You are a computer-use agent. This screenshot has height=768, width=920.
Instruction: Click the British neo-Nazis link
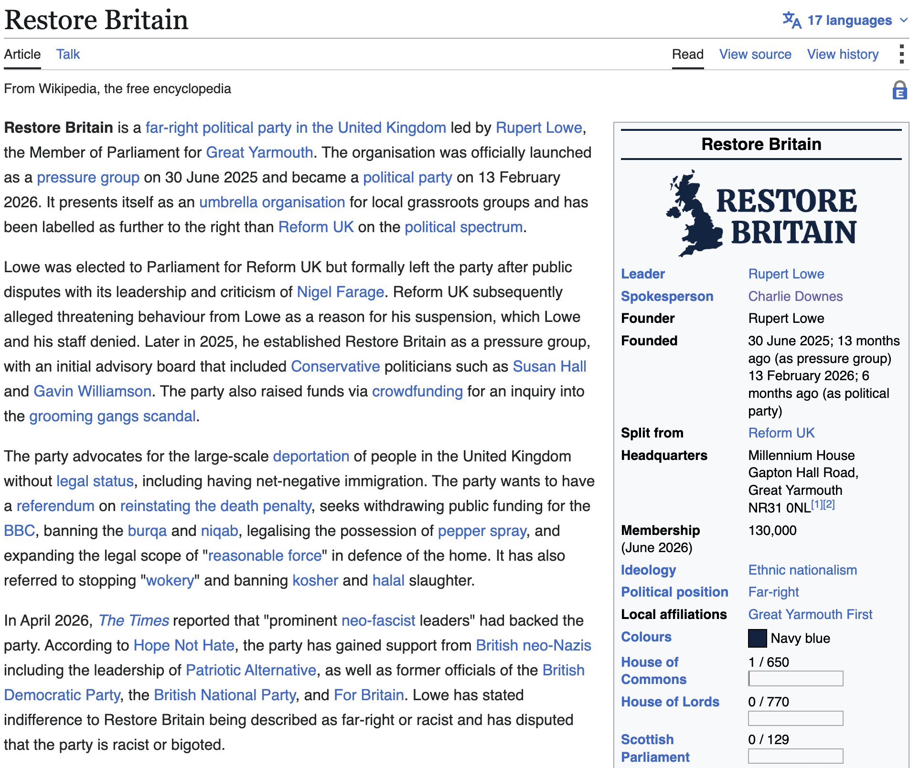[534, 645]
